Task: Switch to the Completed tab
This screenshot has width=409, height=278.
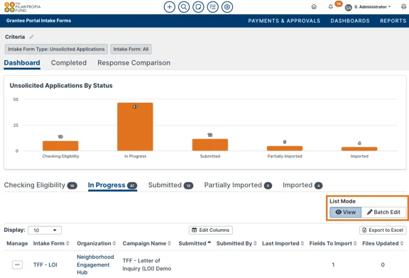Action: pyautogui.click(x=69, y=63)
